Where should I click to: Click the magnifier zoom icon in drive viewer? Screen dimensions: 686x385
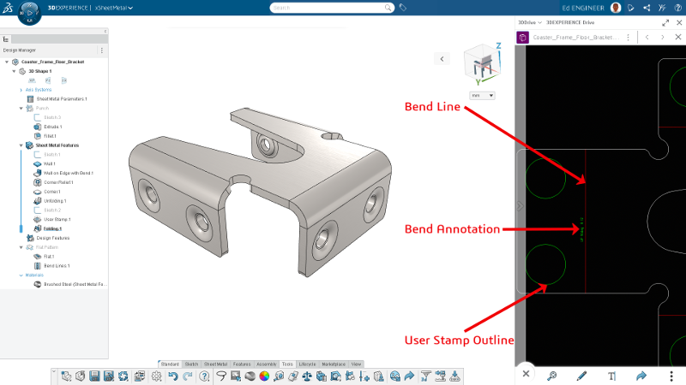553,375
